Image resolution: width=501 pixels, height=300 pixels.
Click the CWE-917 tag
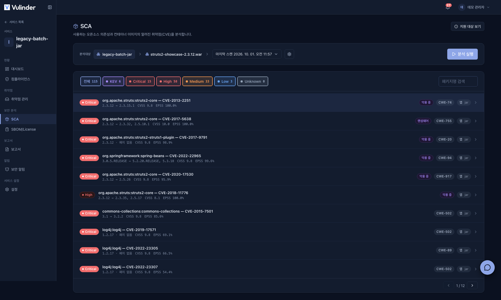tap(444, 176)
